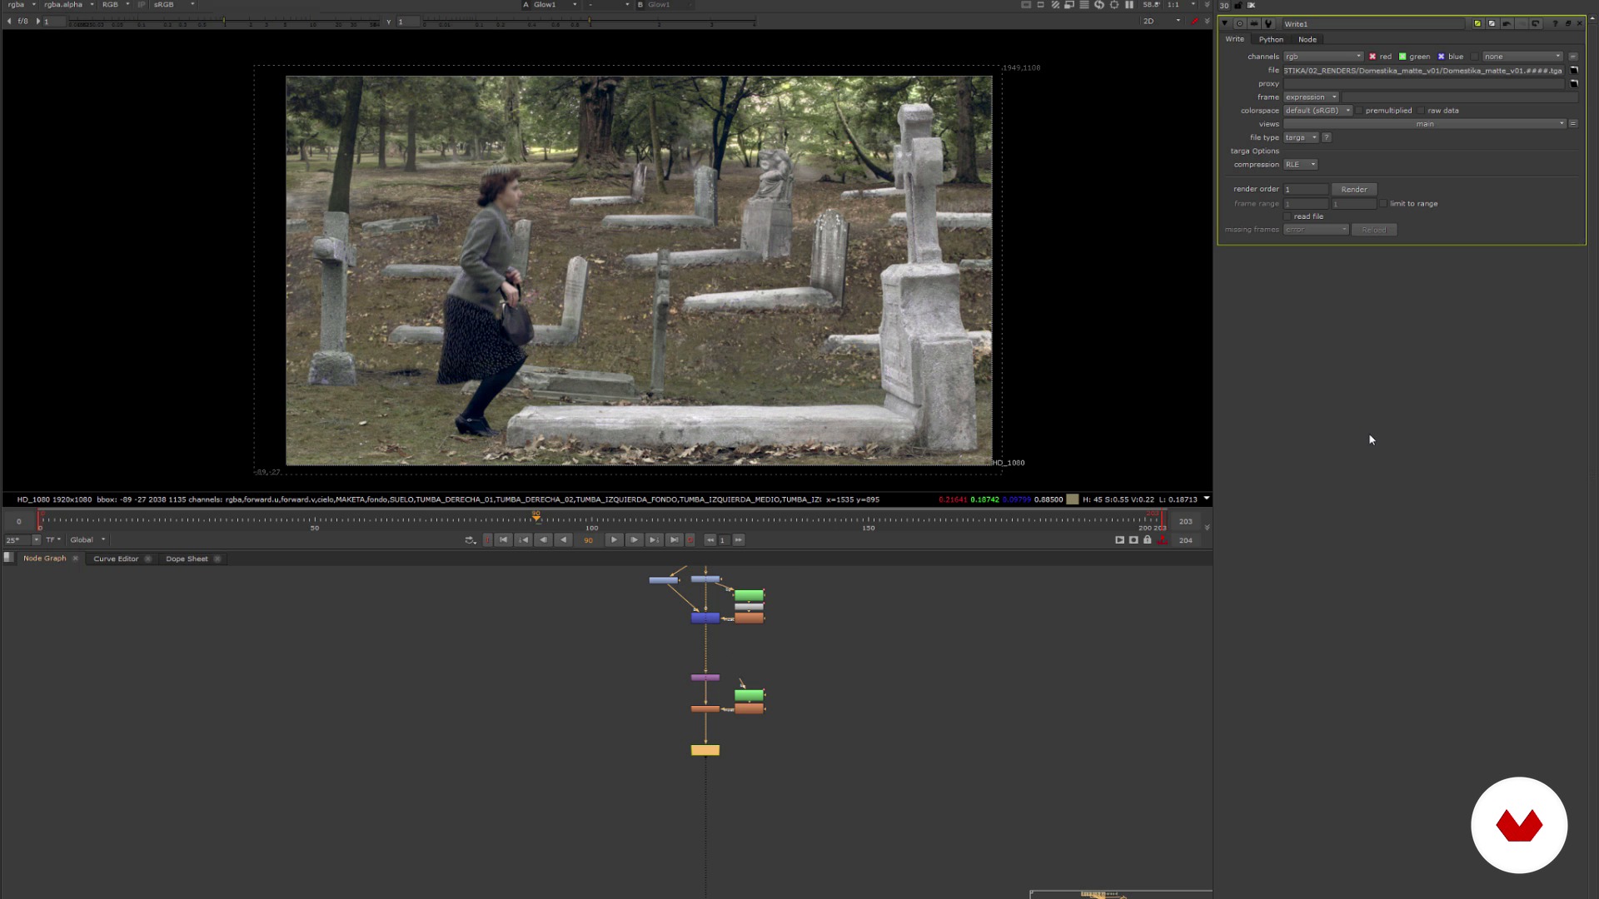The image size is (1599, 899).
Task: Step back one frame button
Action: coord(543,540)
